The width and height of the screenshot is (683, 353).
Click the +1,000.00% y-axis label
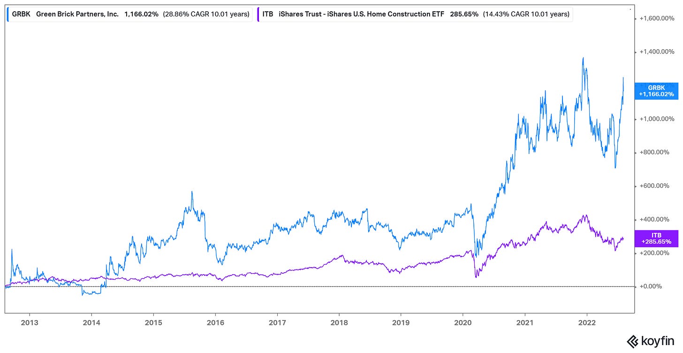point(657,119)
